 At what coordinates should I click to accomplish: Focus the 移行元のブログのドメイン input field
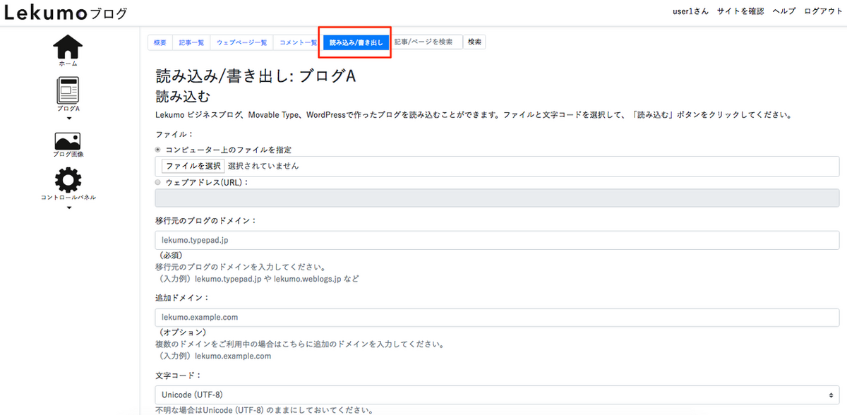(497, 240)
